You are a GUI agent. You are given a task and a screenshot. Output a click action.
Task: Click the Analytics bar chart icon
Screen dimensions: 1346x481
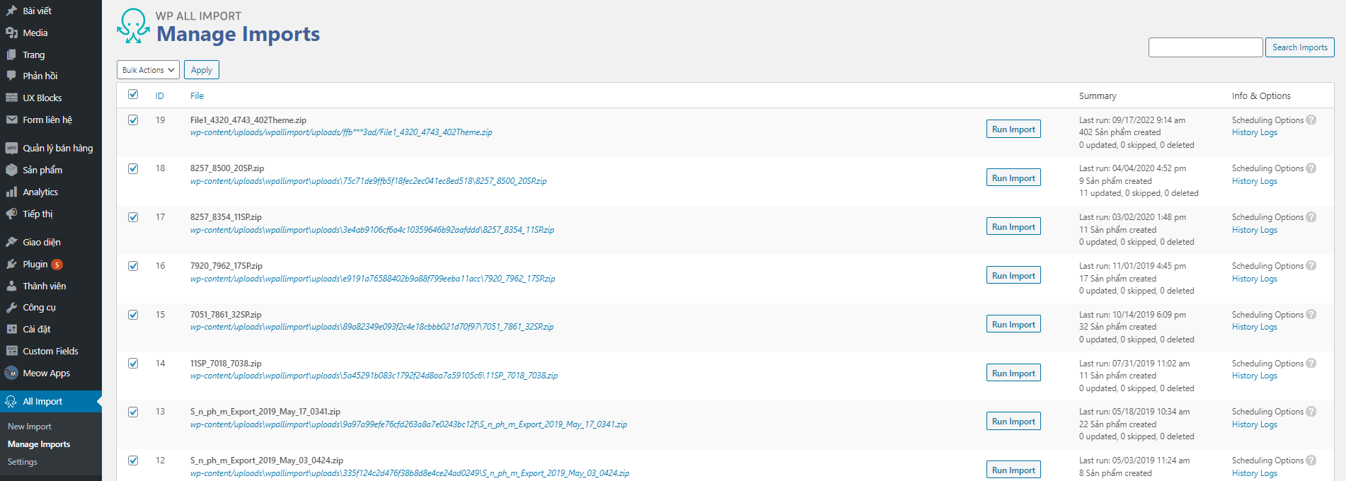(x=11, y=192)
